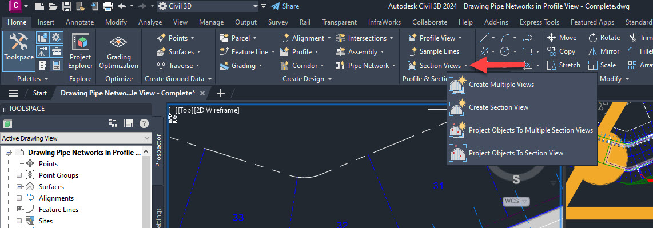
Task: Click the Line draw tool icon
Action: click(484, 38)
